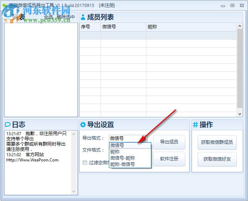Click the 序号 column header
The image size is (248, 201).
tap(90, 27)
